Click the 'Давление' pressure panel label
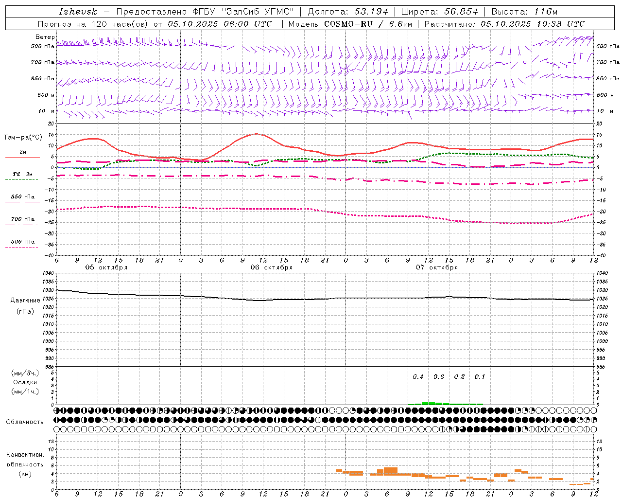This screenshot has height=498, width=622. [25, 301]
